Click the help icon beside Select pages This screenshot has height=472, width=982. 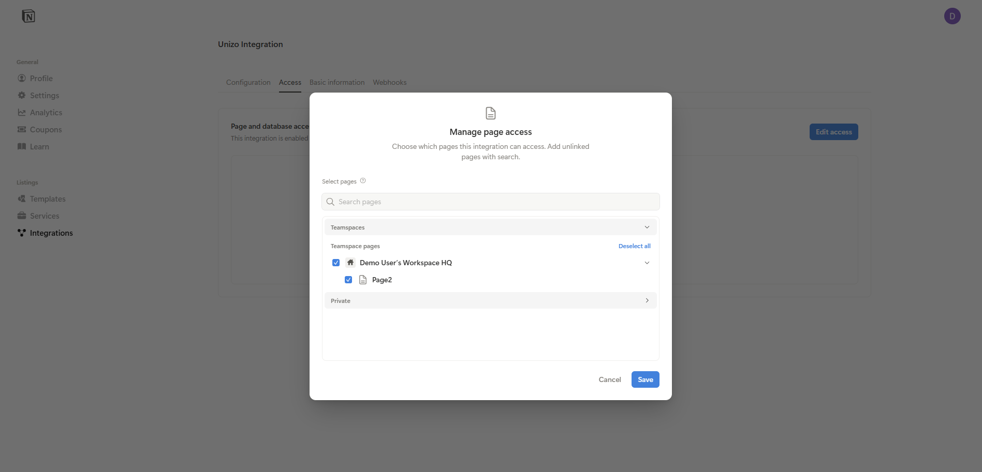(x=363, y=180)
